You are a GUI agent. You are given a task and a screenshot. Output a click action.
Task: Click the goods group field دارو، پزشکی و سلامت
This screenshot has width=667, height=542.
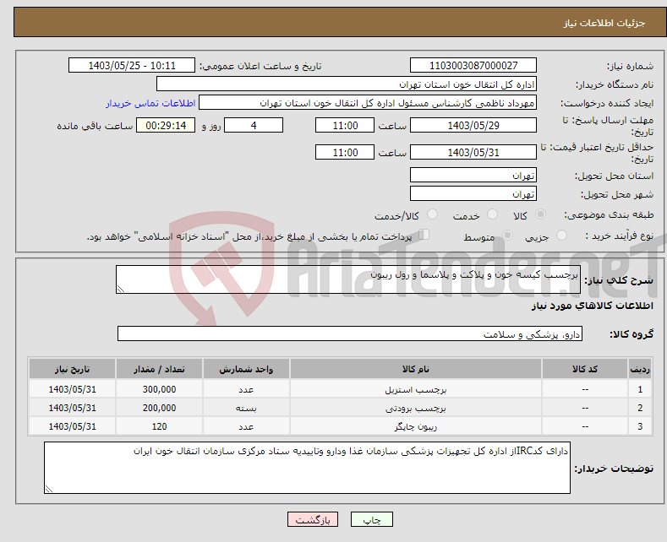(x=350, y=333)
